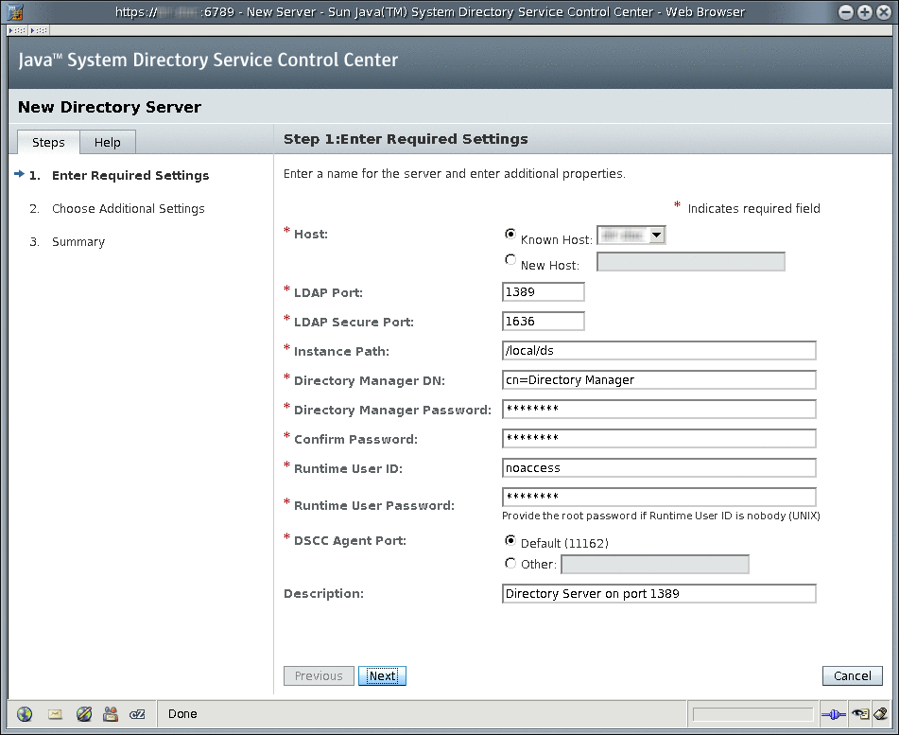Screen dimensions: 899x735
Task: Click the LDAP Secure Port field
Action: (x=544, y=322)
